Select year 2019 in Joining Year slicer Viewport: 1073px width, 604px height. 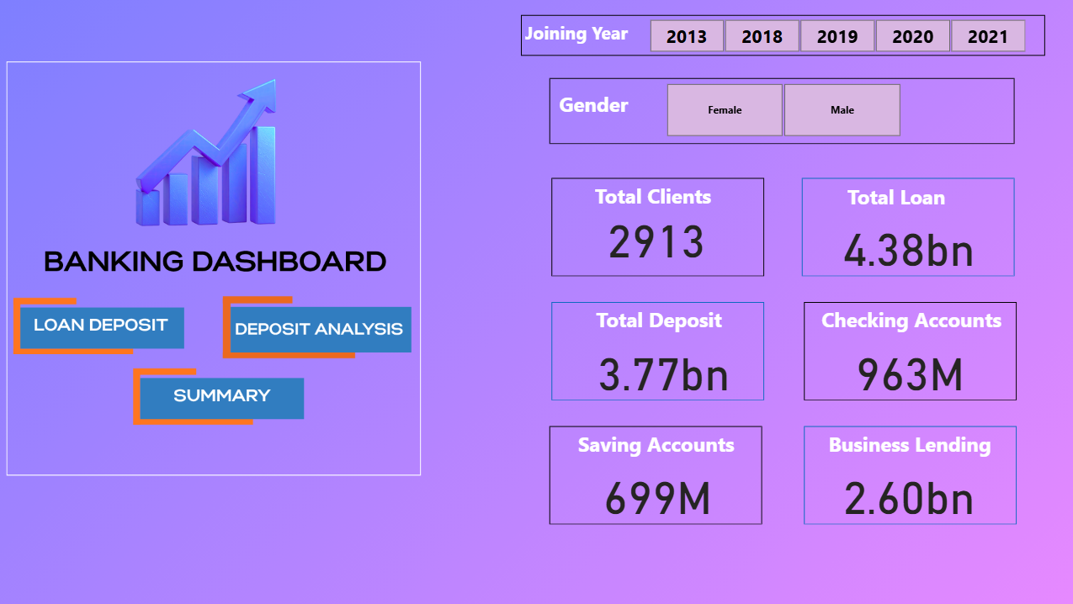tap(837, 36)
